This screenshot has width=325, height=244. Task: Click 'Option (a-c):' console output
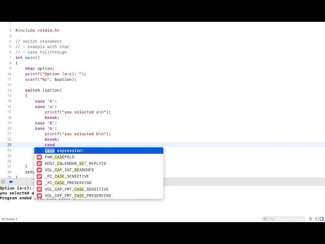pos(16,188)
